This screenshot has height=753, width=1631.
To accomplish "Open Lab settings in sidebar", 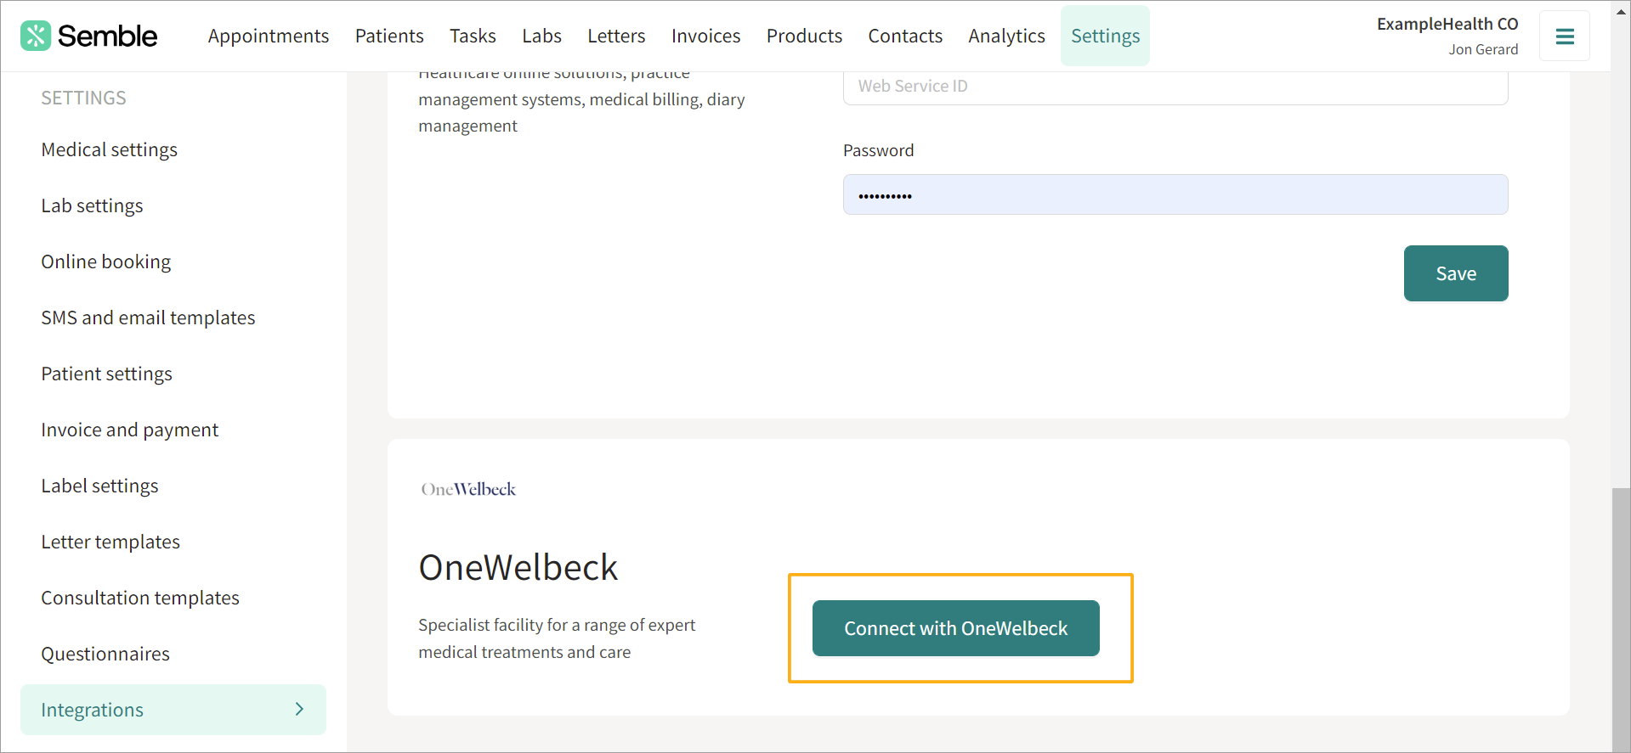I will [x=92, y=205].
